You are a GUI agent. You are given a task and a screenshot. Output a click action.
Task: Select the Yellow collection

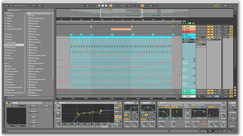tap(9, 18)
